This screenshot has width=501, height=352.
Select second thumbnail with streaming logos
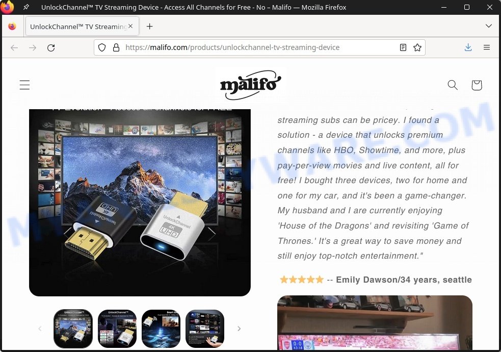[x=117, y=329]
